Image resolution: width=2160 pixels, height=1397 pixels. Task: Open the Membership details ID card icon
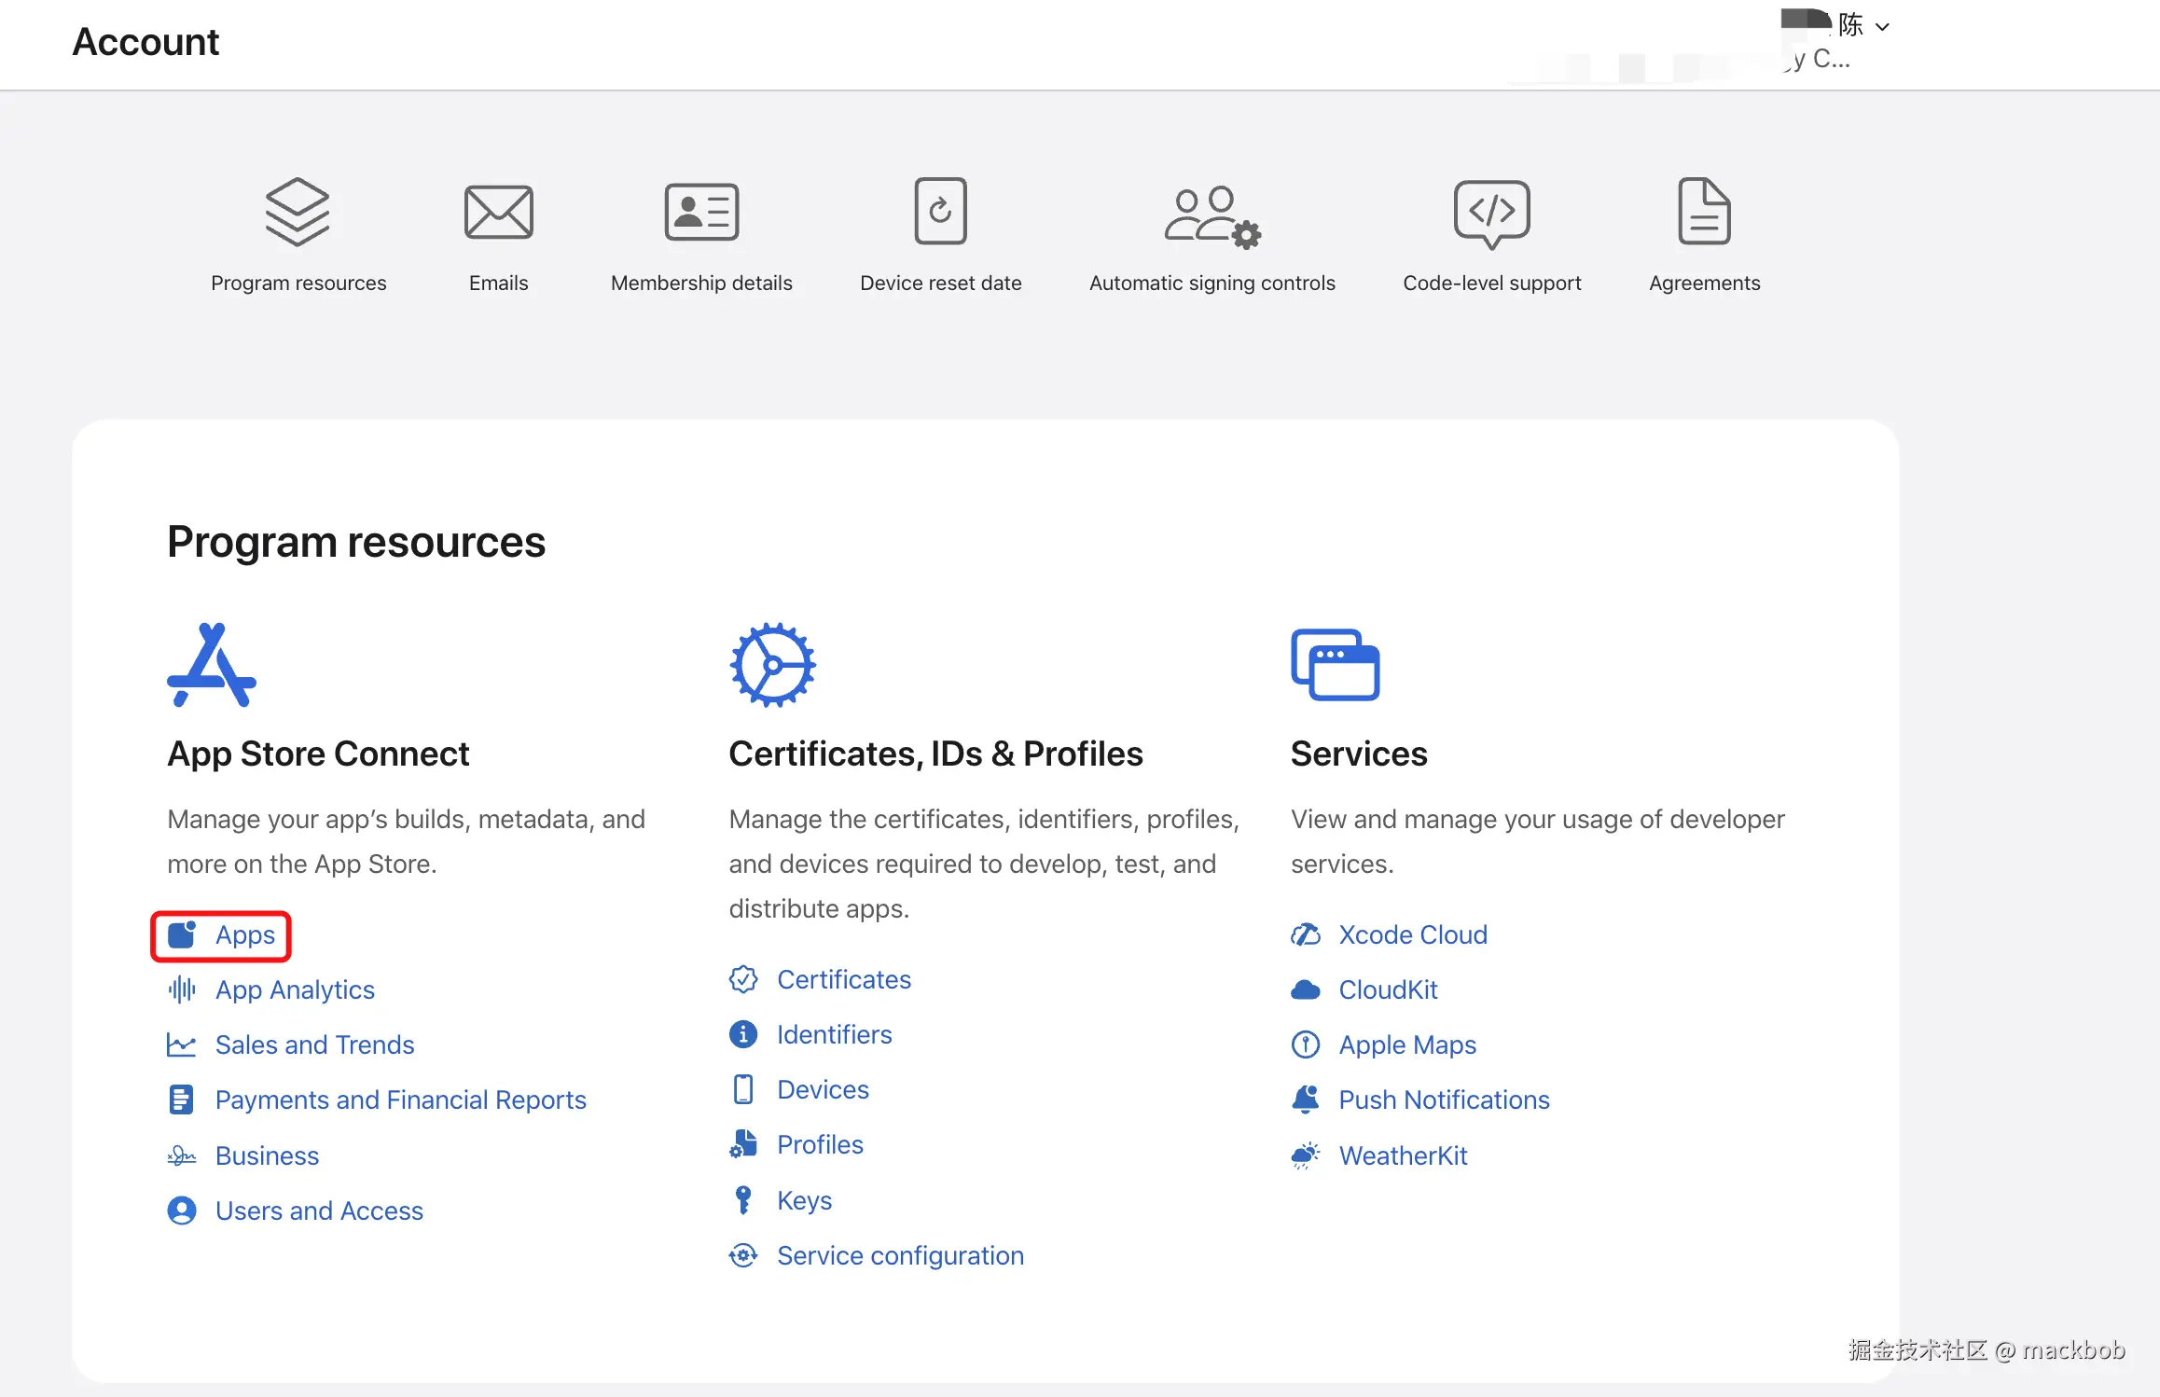pyautogui.click(x=701, y=212)
